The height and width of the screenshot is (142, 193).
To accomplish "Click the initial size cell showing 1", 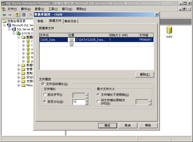I will [x=124, y=40].
